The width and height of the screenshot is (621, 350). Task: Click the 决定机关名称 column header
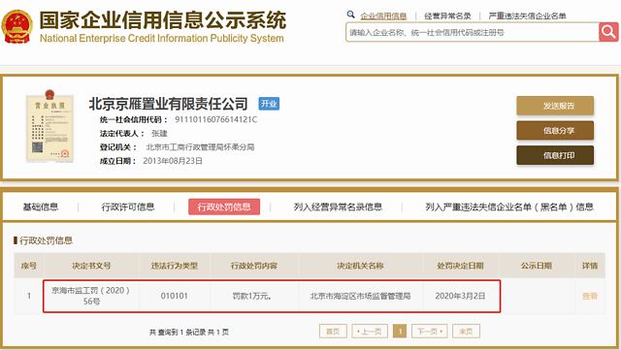point(360,266)
